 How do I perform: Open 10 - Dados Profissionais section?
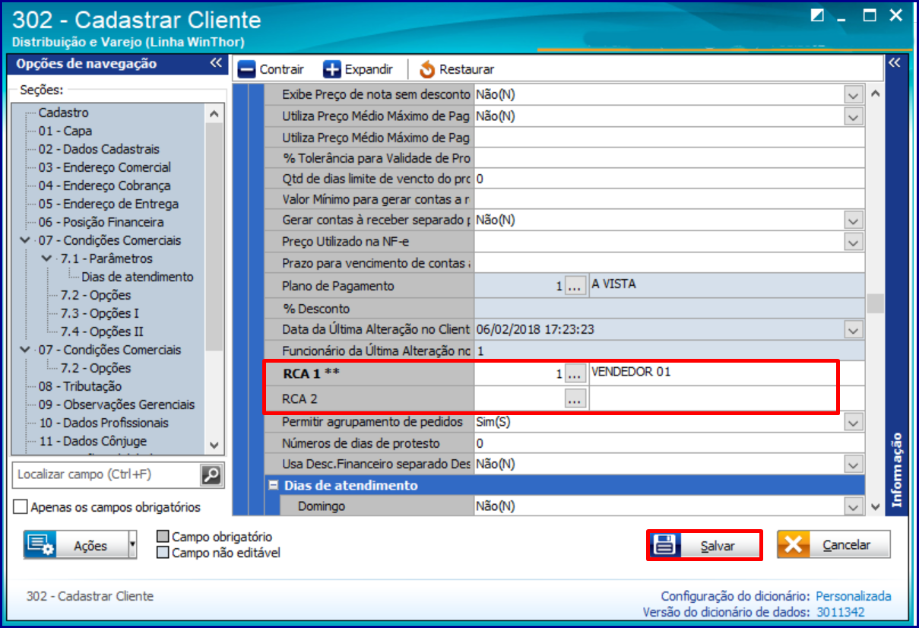pos(104,423)
